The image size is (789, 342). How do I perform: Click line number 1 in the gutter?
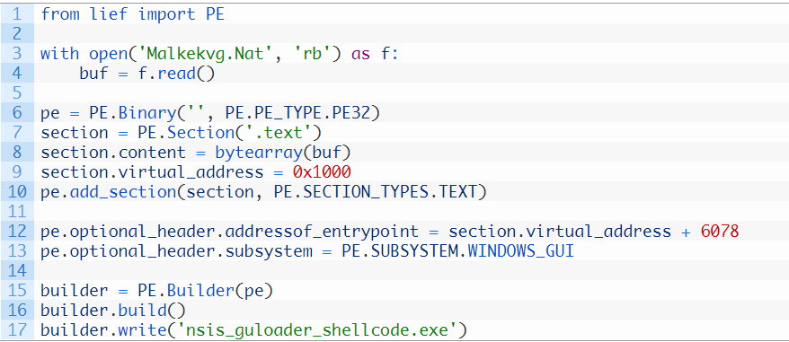(17, 14)
